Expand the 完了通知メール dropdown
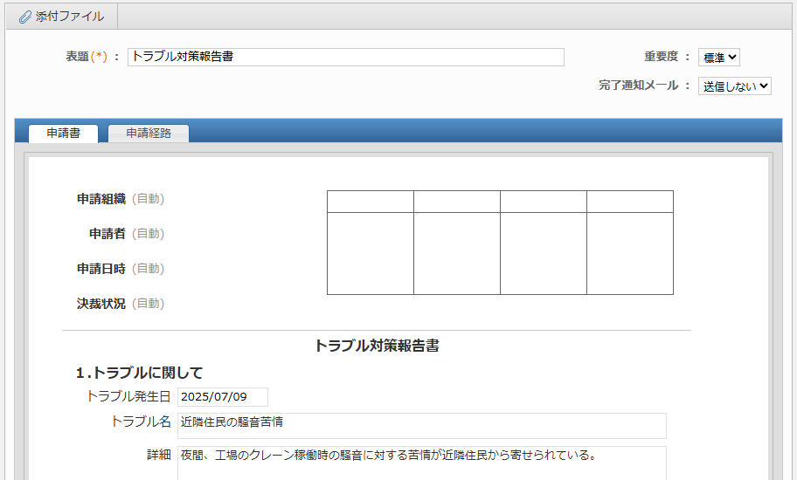The height and width of the screenshot is (480, 797). click(x=734, y=86)
